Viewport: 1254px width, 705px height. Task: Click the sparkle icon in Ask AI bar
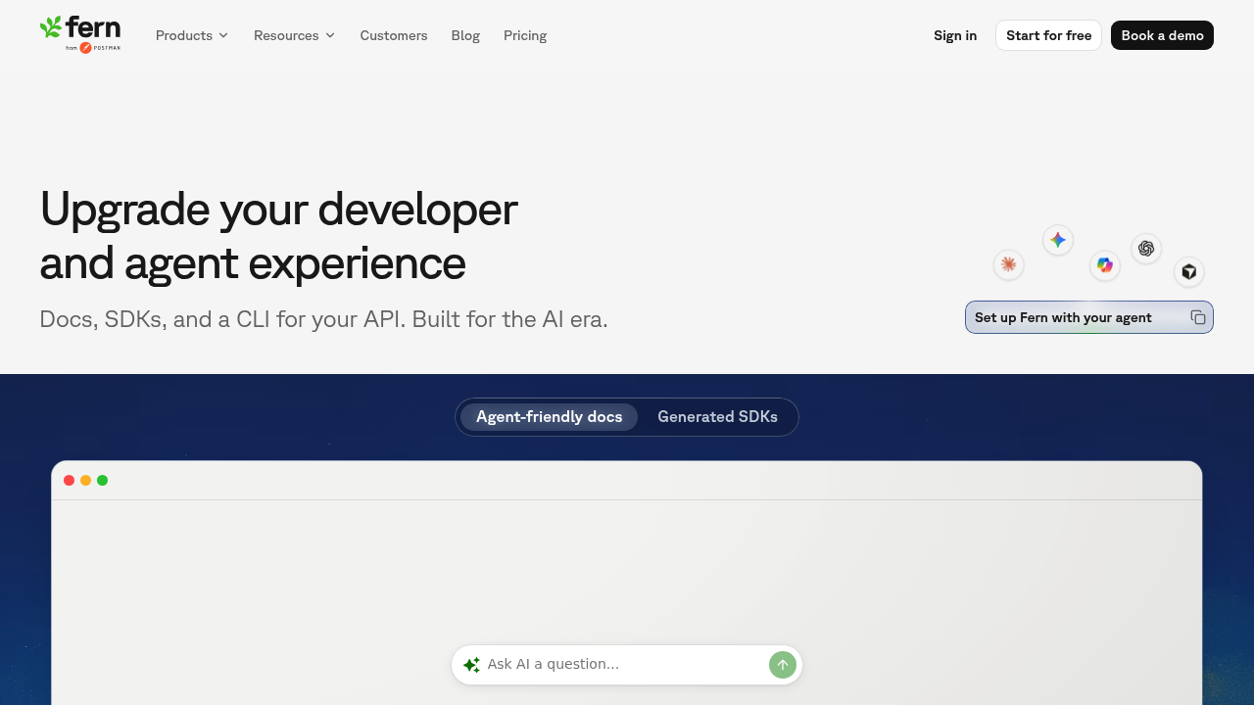[471, 665]
